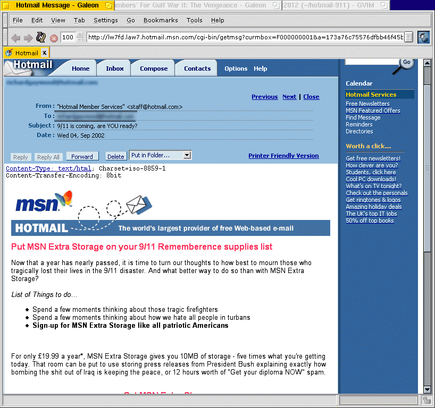435x408 pixels.
Task: Click the Cool PC downloads! link
Action: [371, 179]
